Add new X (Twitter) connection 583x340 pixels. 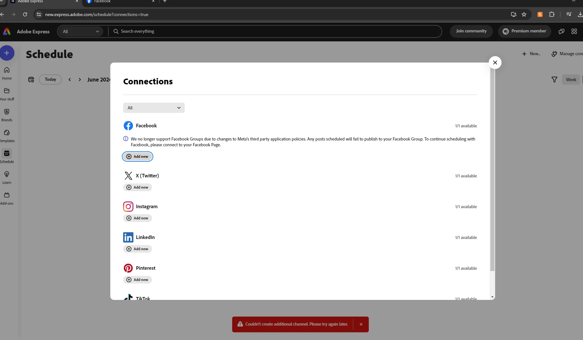tap(138, 187)
